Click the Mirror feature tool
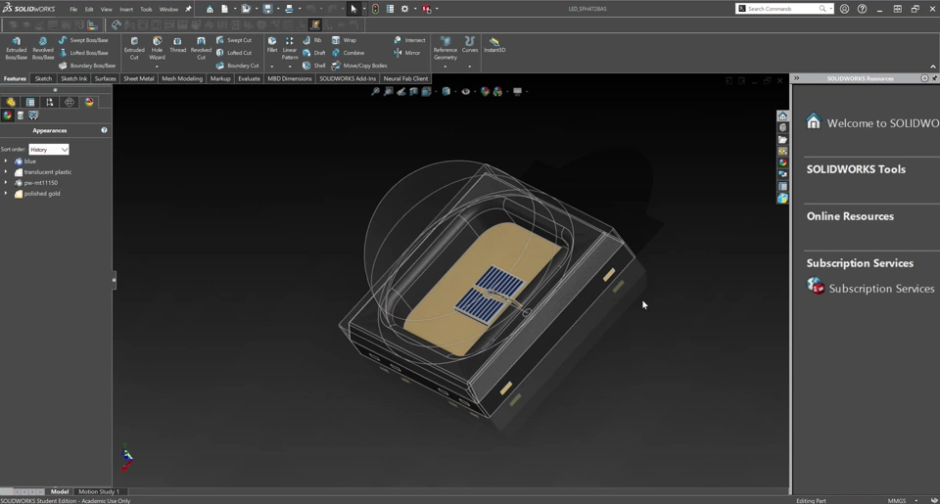 click(406, 53)
